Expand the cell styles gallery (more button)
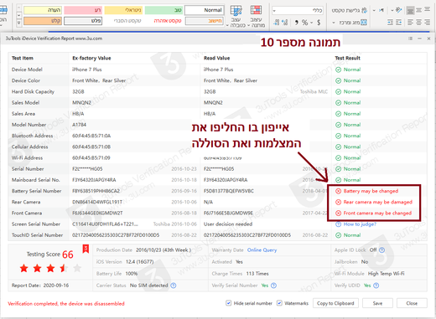Screen dimensions: 436x319 [x=19, y=23]
